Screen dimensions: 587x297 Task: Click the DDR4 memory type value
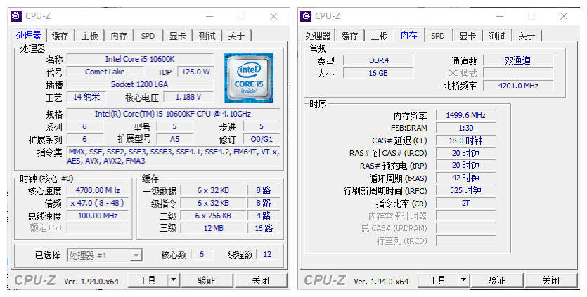[378, 60]
